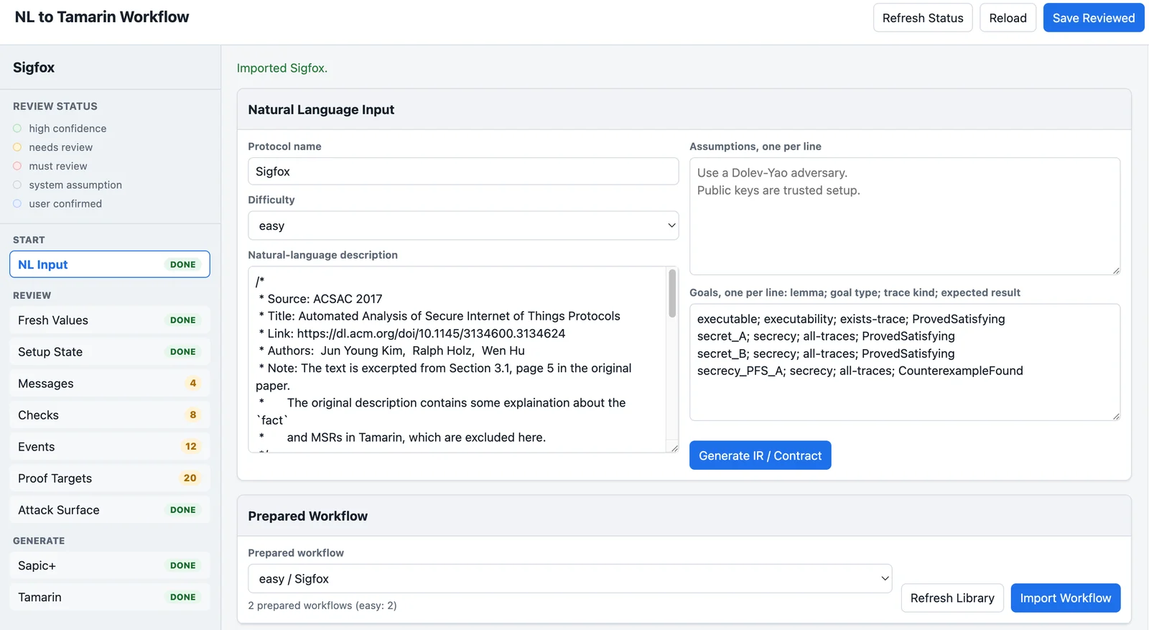Click Refresh Library button
The image size is (1149, 630).
click(952, 598)
